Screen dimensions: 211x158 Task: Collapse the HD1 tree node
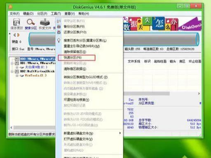(x=12, y=63)
